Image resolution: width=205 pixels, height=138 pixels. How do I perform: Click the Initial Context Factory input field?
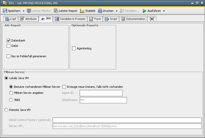click(127, 120)
